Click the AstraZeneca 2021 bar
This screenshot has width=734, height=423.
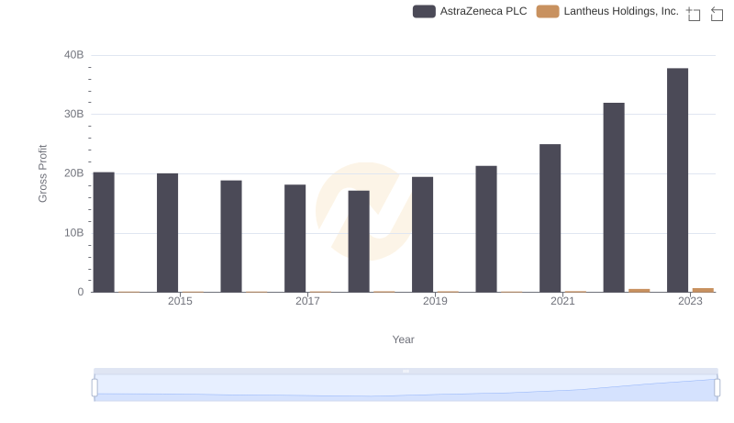click(550, 218)
